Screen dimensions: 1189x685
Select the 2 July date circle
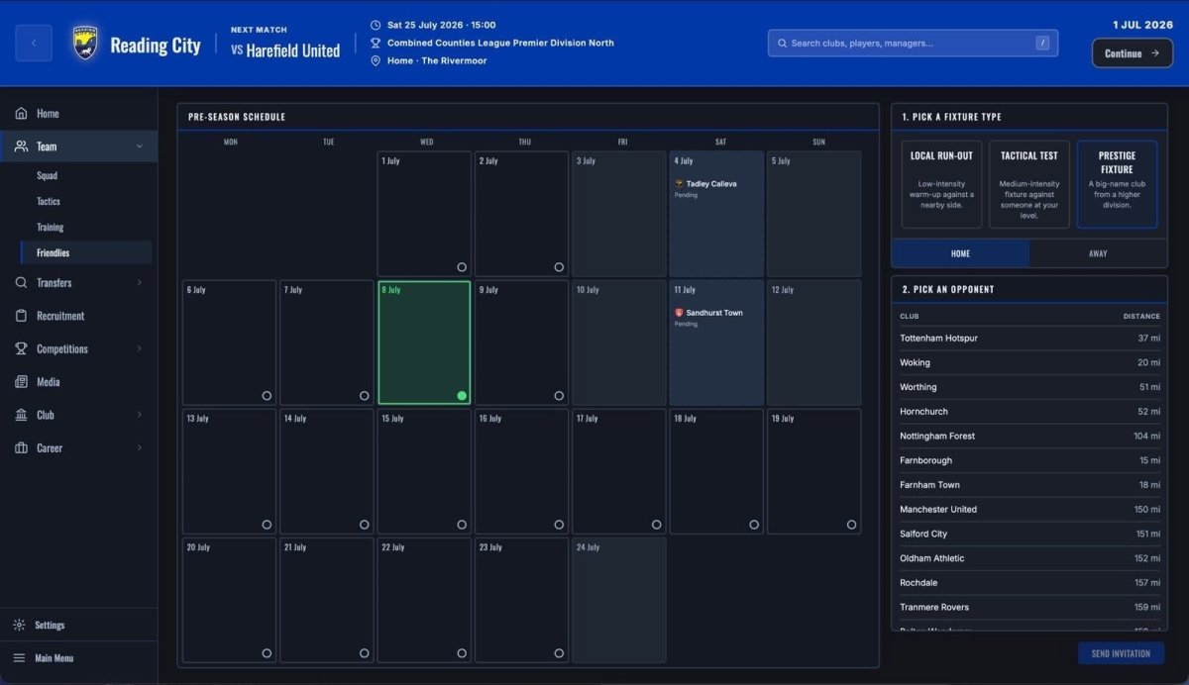click(x=559, y=267)
